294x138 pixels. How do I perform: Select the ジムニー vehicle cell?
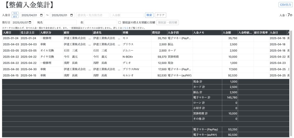click(137, 50)
